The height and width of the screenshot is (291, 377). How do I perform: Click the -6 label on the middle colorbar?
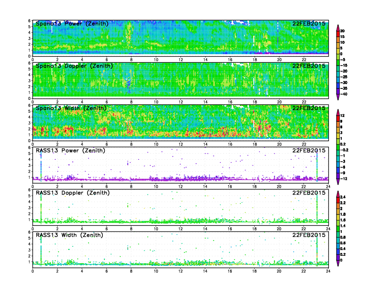343,167
